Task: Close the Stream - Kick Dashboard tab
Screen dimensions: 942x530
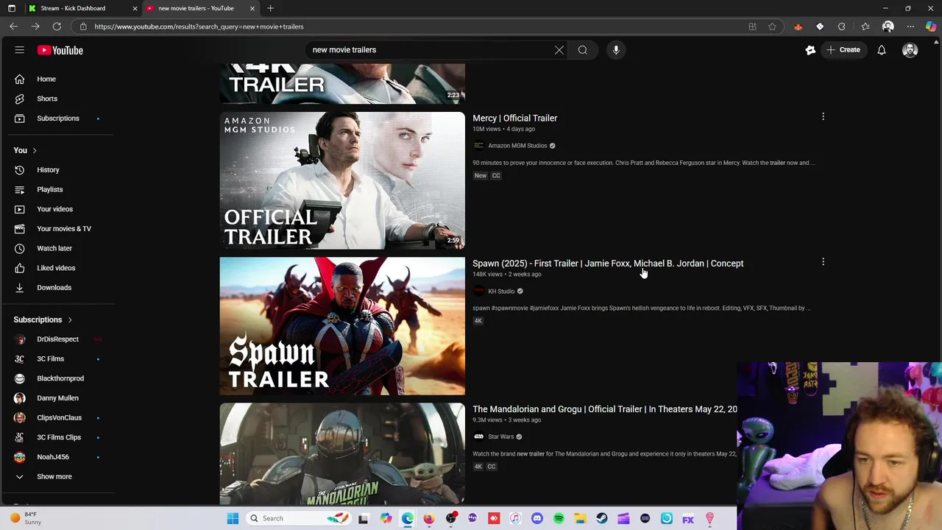Action: [135, 8]
